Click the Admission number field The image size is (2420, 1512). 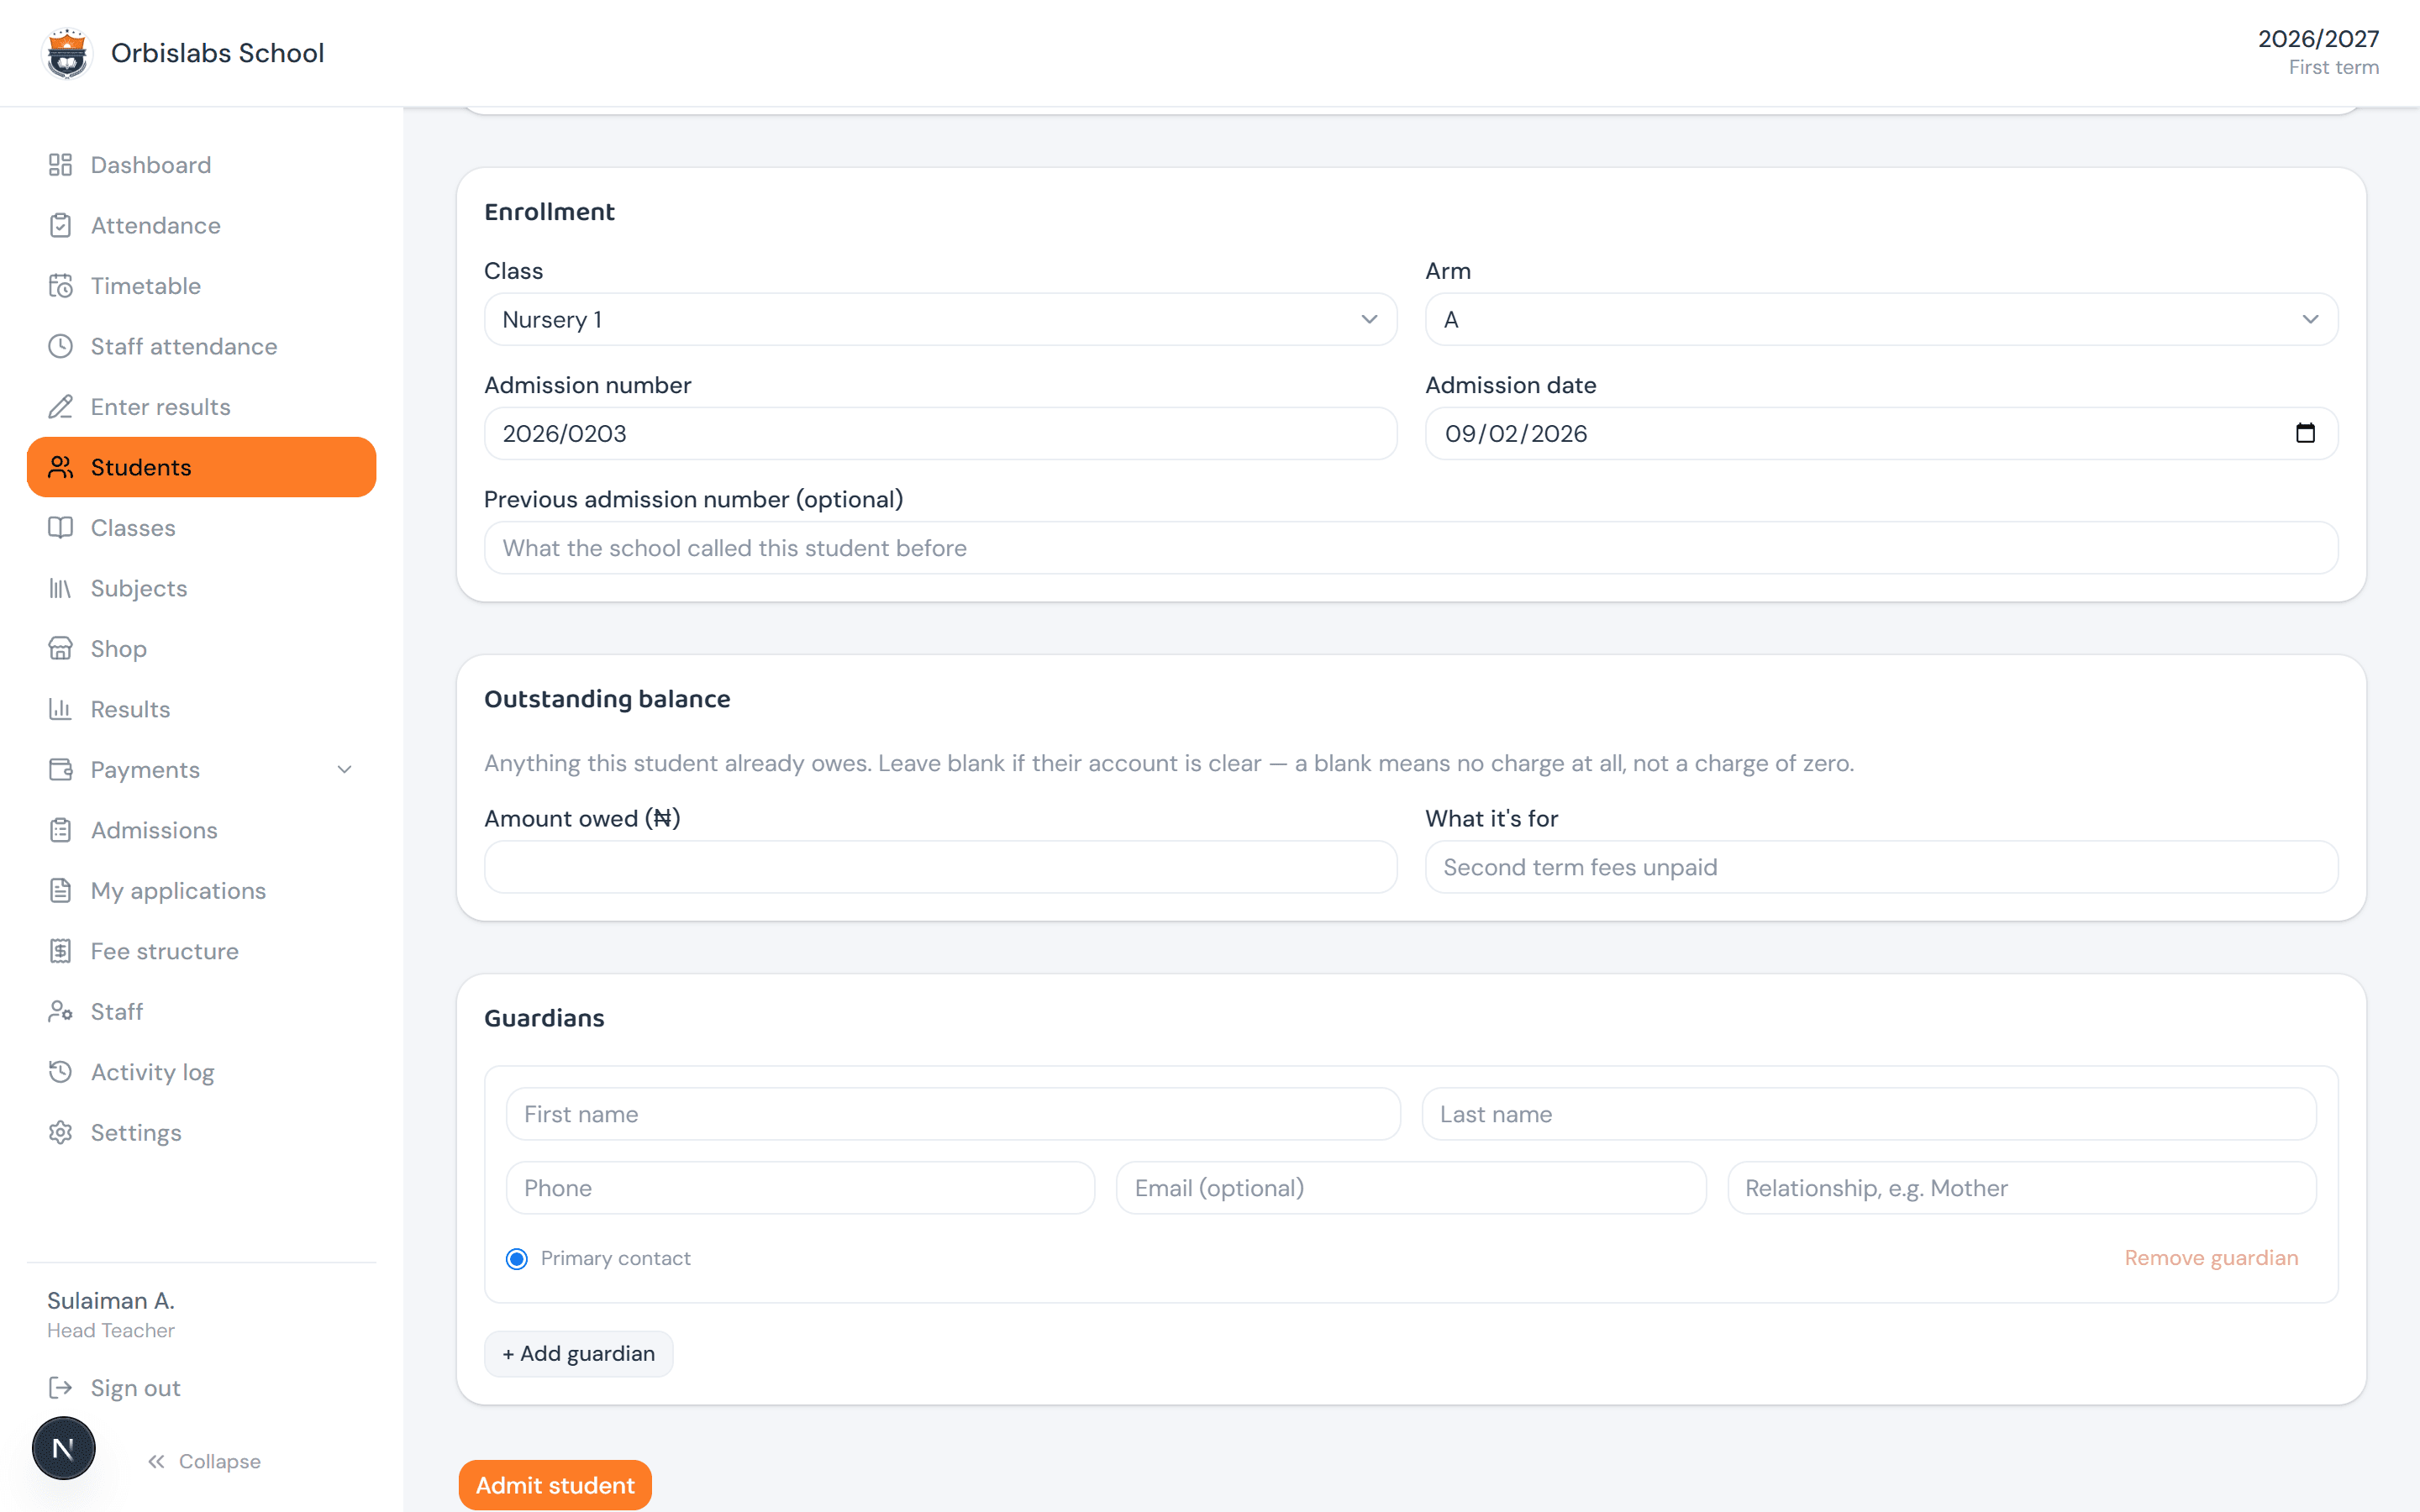[x=940, y=434]
